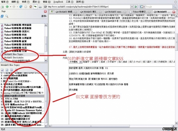
Task: Click second Sage item toolbar icon
Action: pos(7,70)
